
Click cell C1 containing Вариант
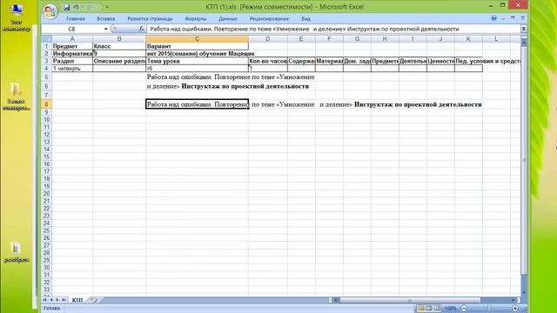point(198,46)
